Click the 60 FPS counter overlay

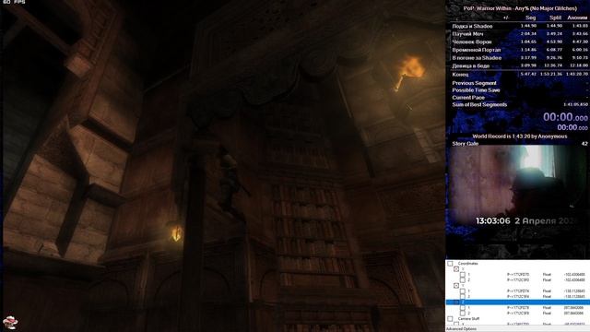[x=14, y=2]
